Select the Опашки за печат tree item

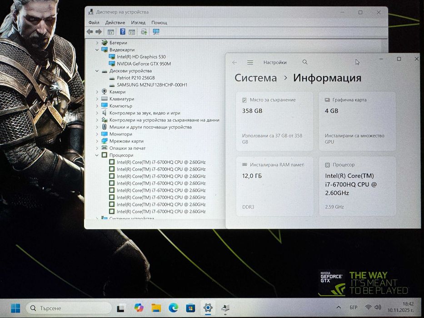point(127,148)
